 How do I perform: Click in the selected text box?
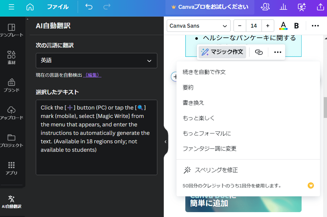pos(96,137)
